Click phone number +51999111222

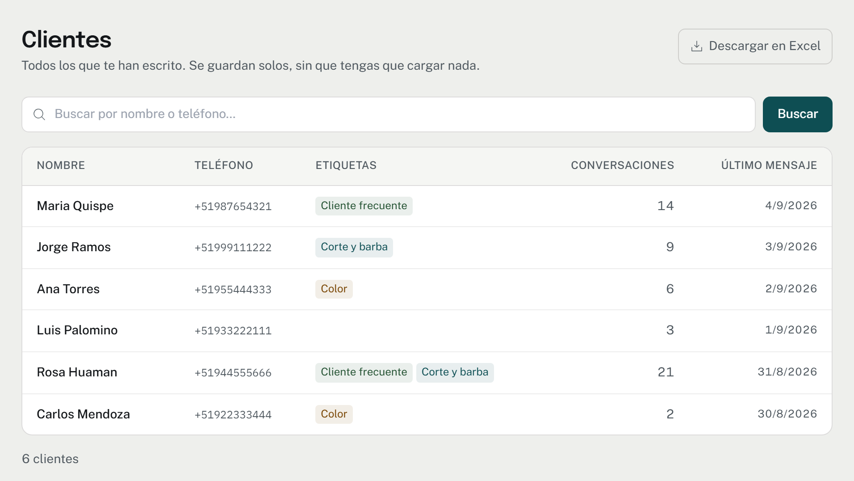233,248
